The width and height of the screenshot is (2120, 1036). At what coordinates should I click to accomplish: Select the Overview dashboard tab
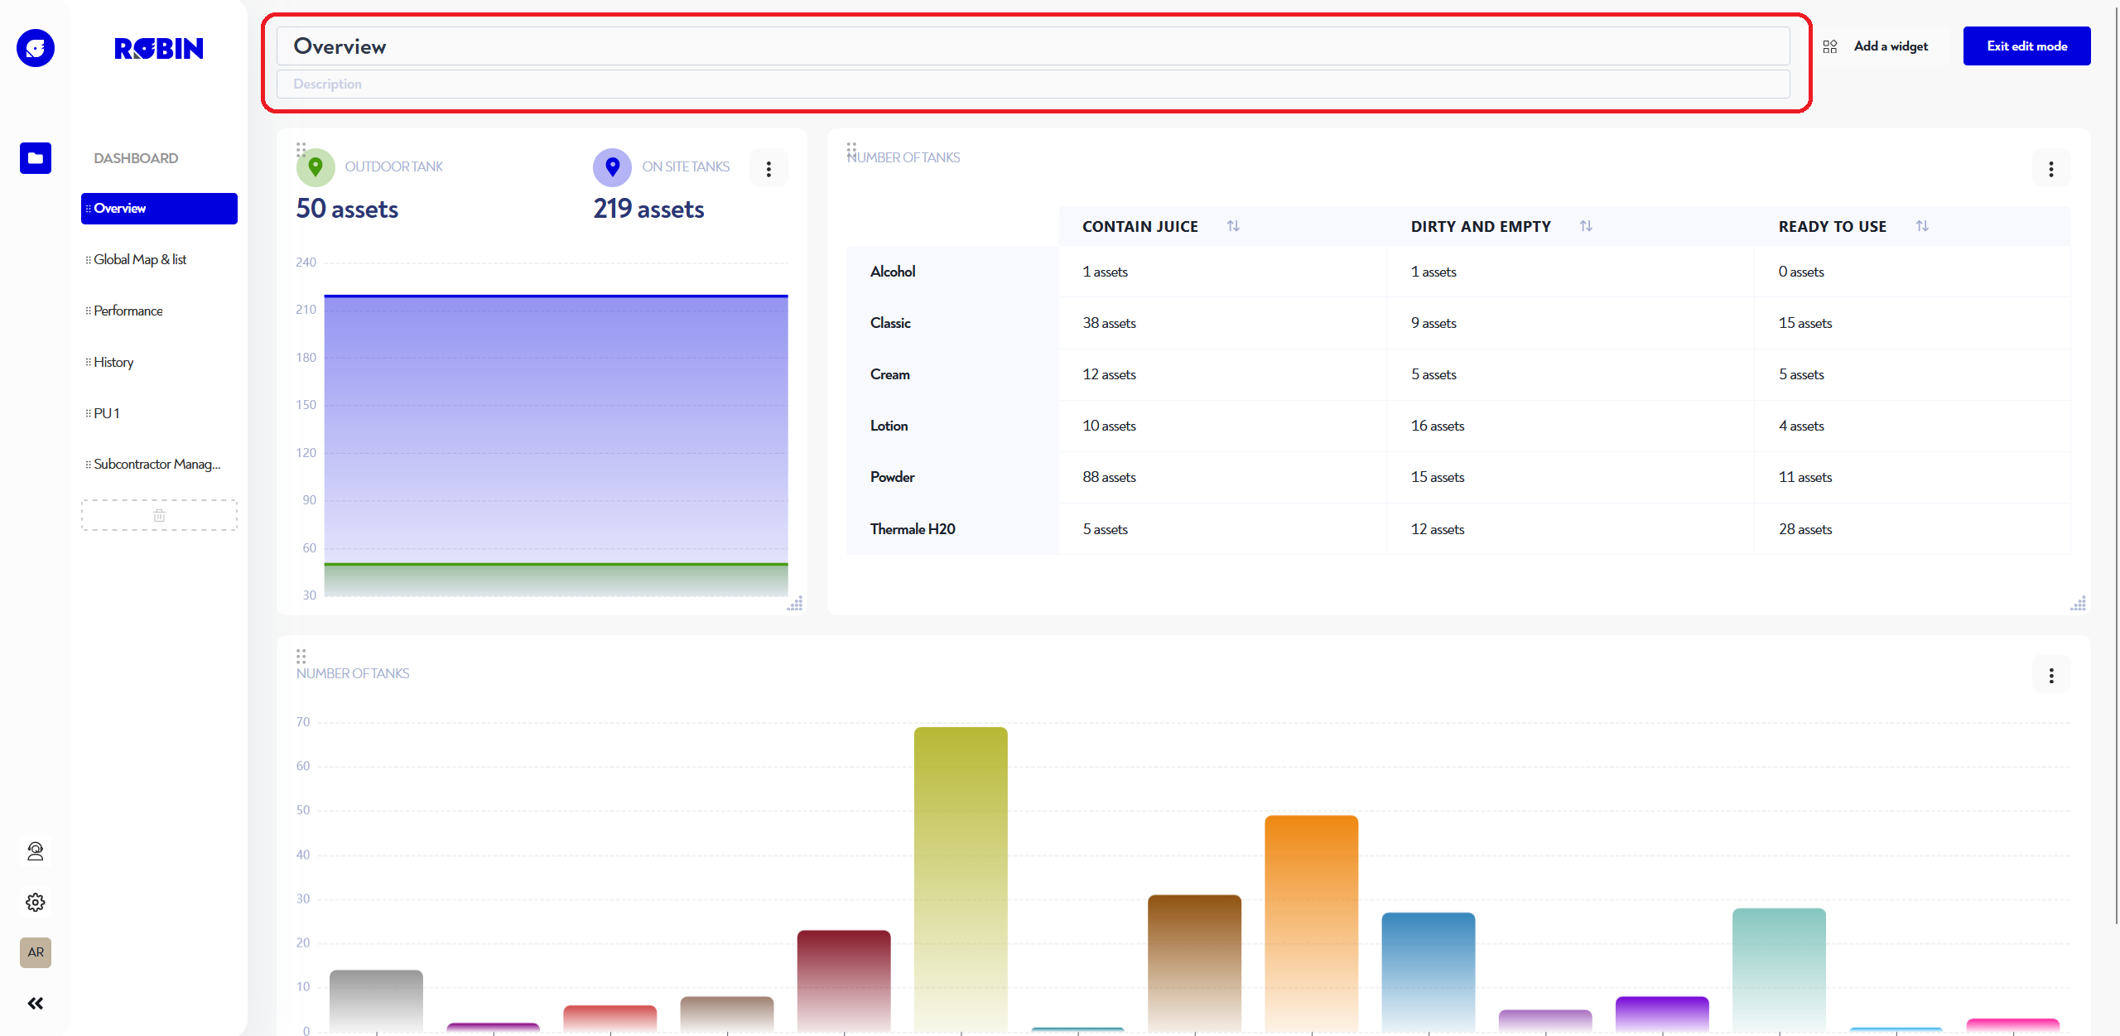pyautogui.click(x=159, y=209)
